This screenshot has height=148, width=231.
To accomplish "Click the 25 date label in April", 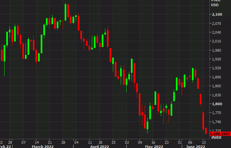I will 114,142.
